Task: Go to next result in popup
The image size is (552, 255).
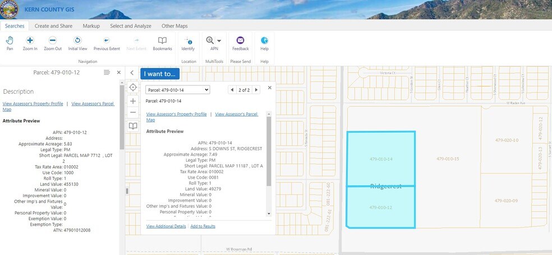Action: tap(256, 90)
